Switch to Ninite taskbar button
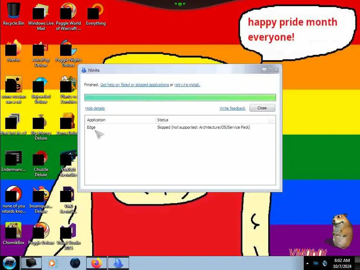This screenshot has height=270, width=360. click(x=118, y=263)
